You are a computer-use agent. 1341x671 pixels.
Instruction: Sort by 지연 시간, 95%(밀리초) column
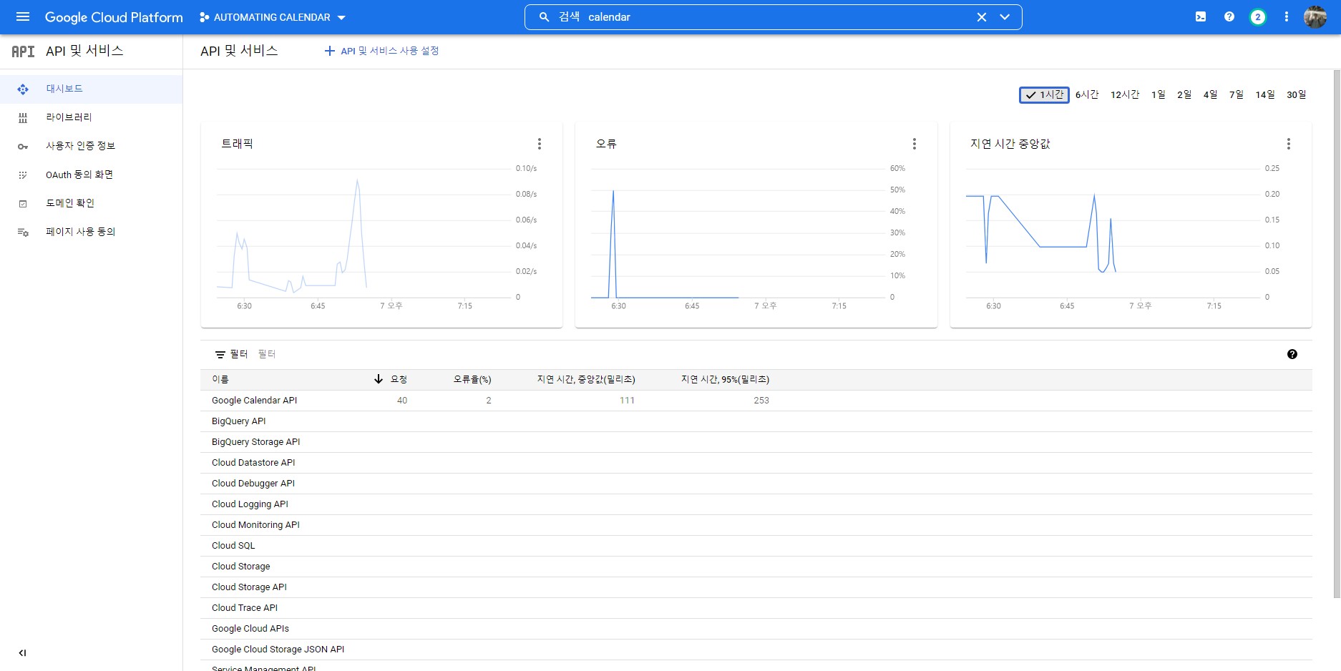pos(725,379)
